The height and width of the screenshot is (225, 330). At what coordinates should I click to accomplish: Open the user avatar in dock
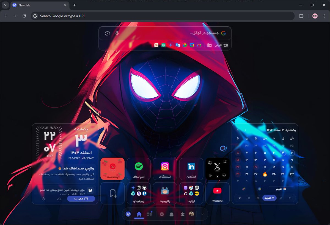pyautogui.click(x=191, y=214)
